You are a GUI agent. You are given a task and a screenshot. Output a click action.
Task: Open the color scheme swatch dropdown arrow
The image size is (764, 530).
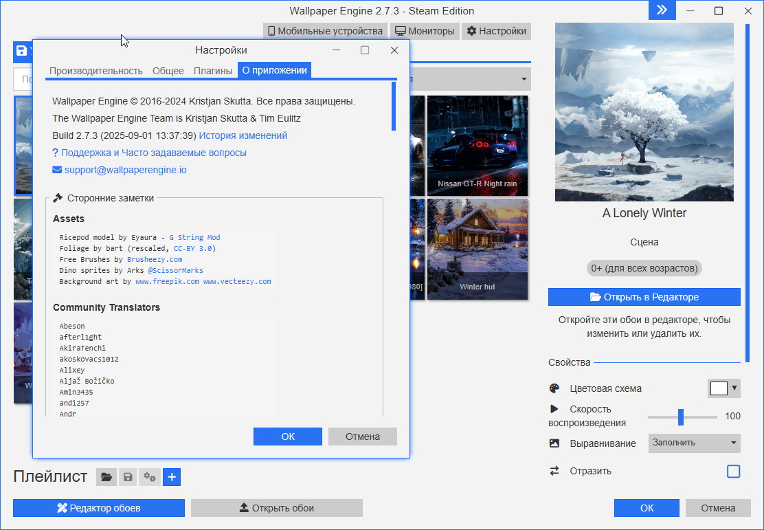click(734, 388)
